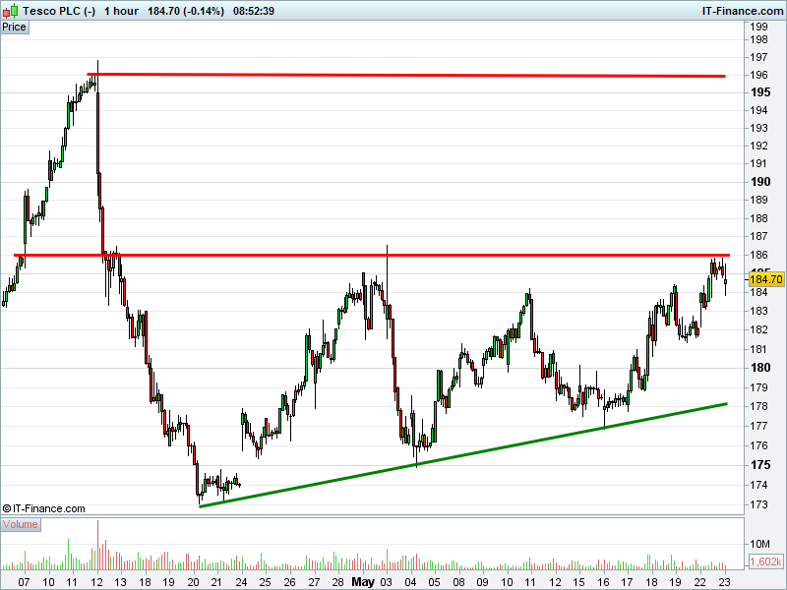Screen dimensions: 787x590
Task: Click the Volume panel label
Action: point(21,525)
